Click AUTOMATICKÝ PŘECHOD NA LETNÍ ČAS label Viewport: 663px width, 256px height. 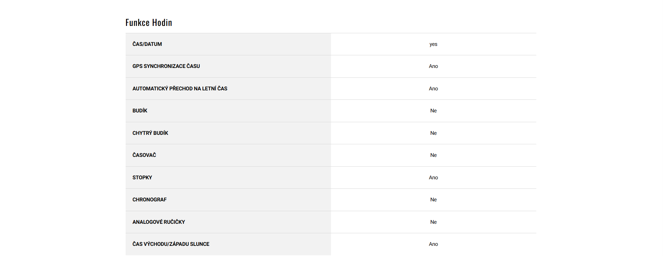tap(180, 89)
